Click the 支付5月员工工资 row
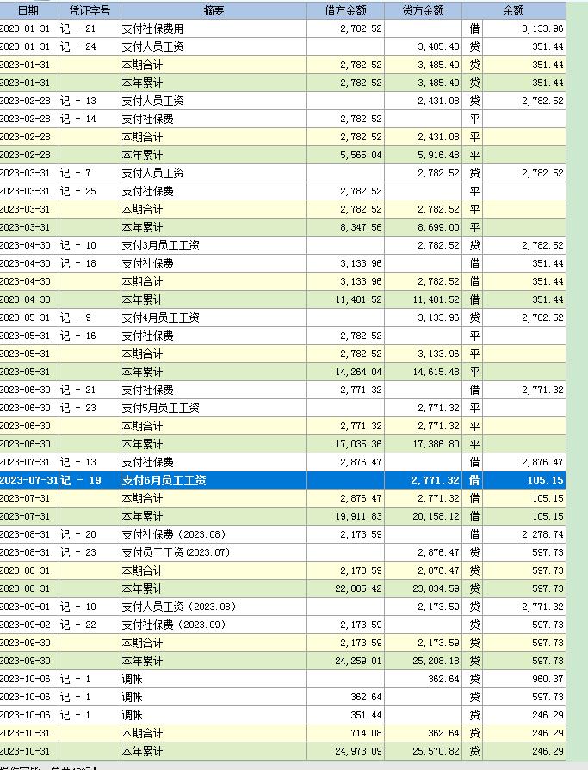588x770 pixels. pos(161,408)
